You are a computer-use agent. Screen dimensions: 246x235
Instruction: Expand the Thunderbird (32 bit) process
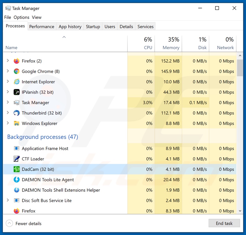point(8,113)
